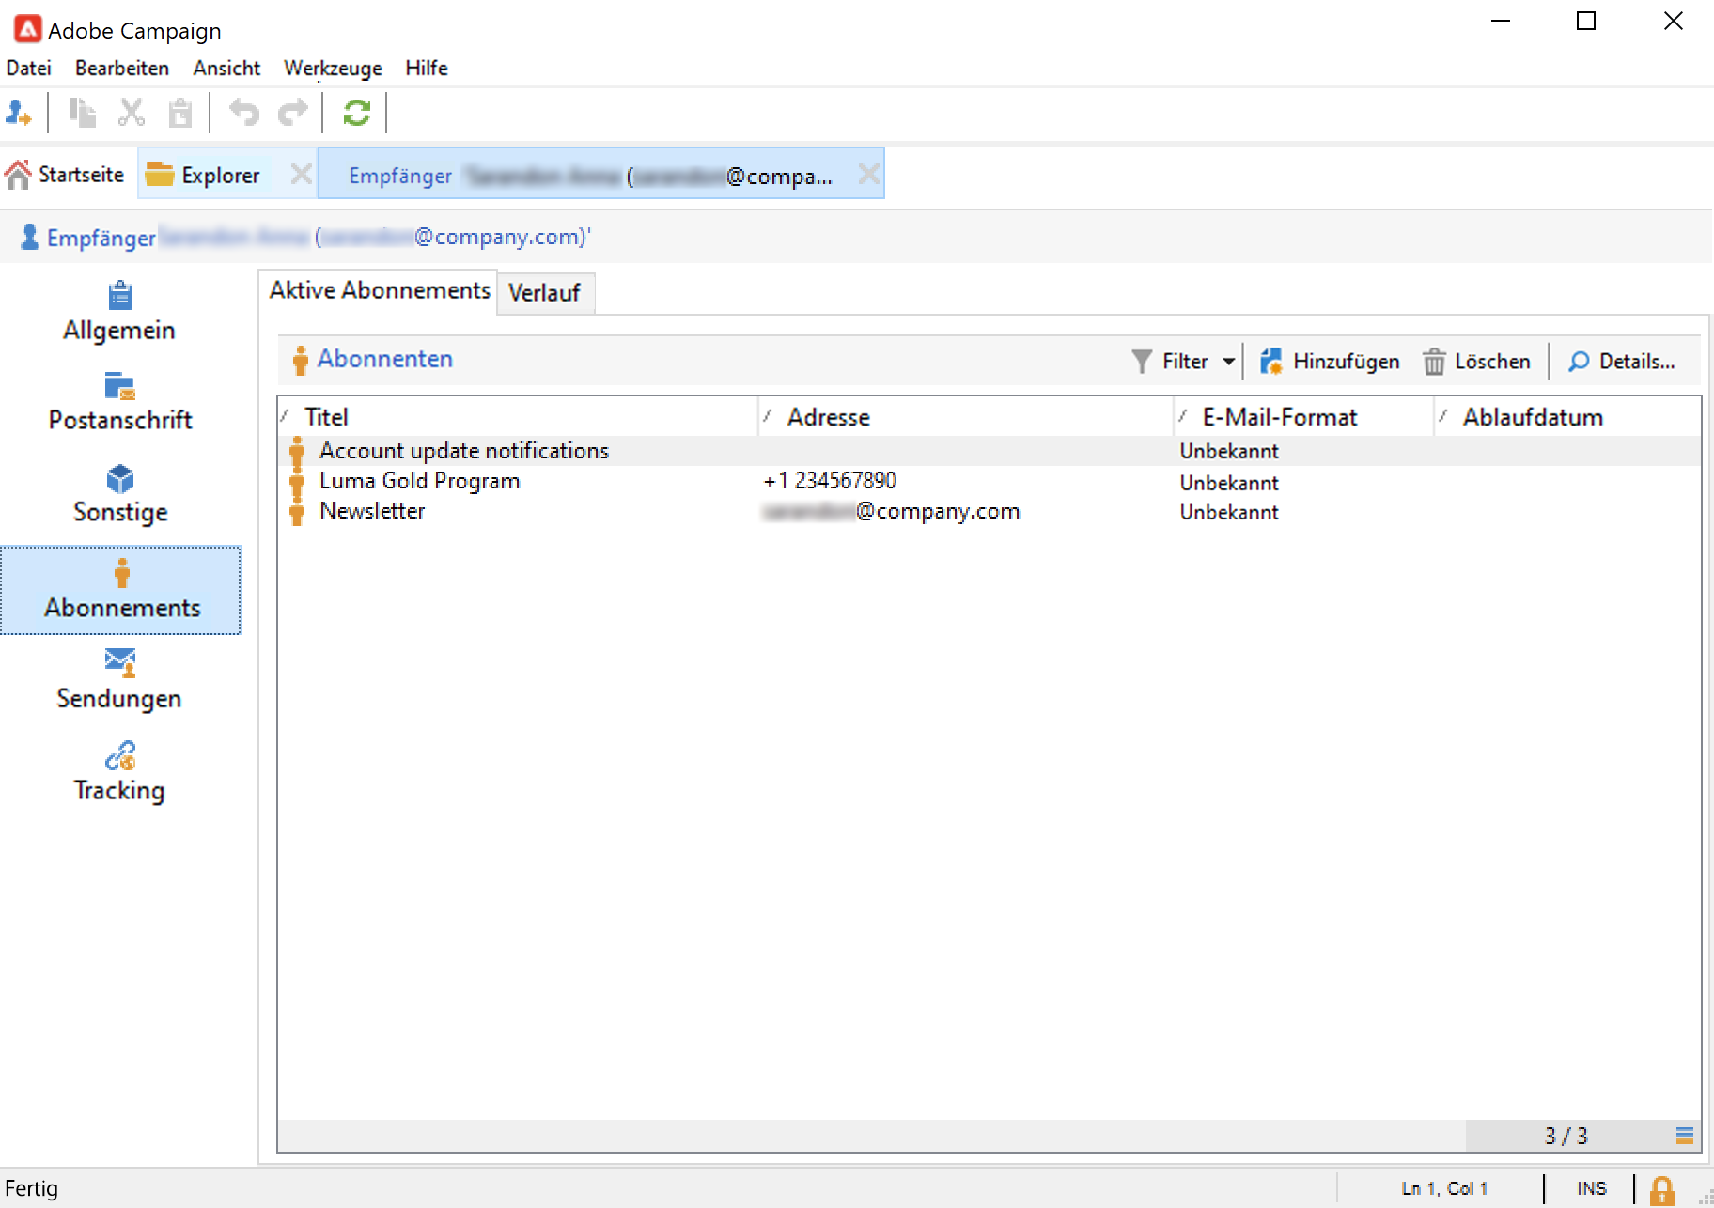Click the Newsletter email address cell
The height and width of the screenshot is (1208, 1714).
pyautogui.click(x=891, y=512)
